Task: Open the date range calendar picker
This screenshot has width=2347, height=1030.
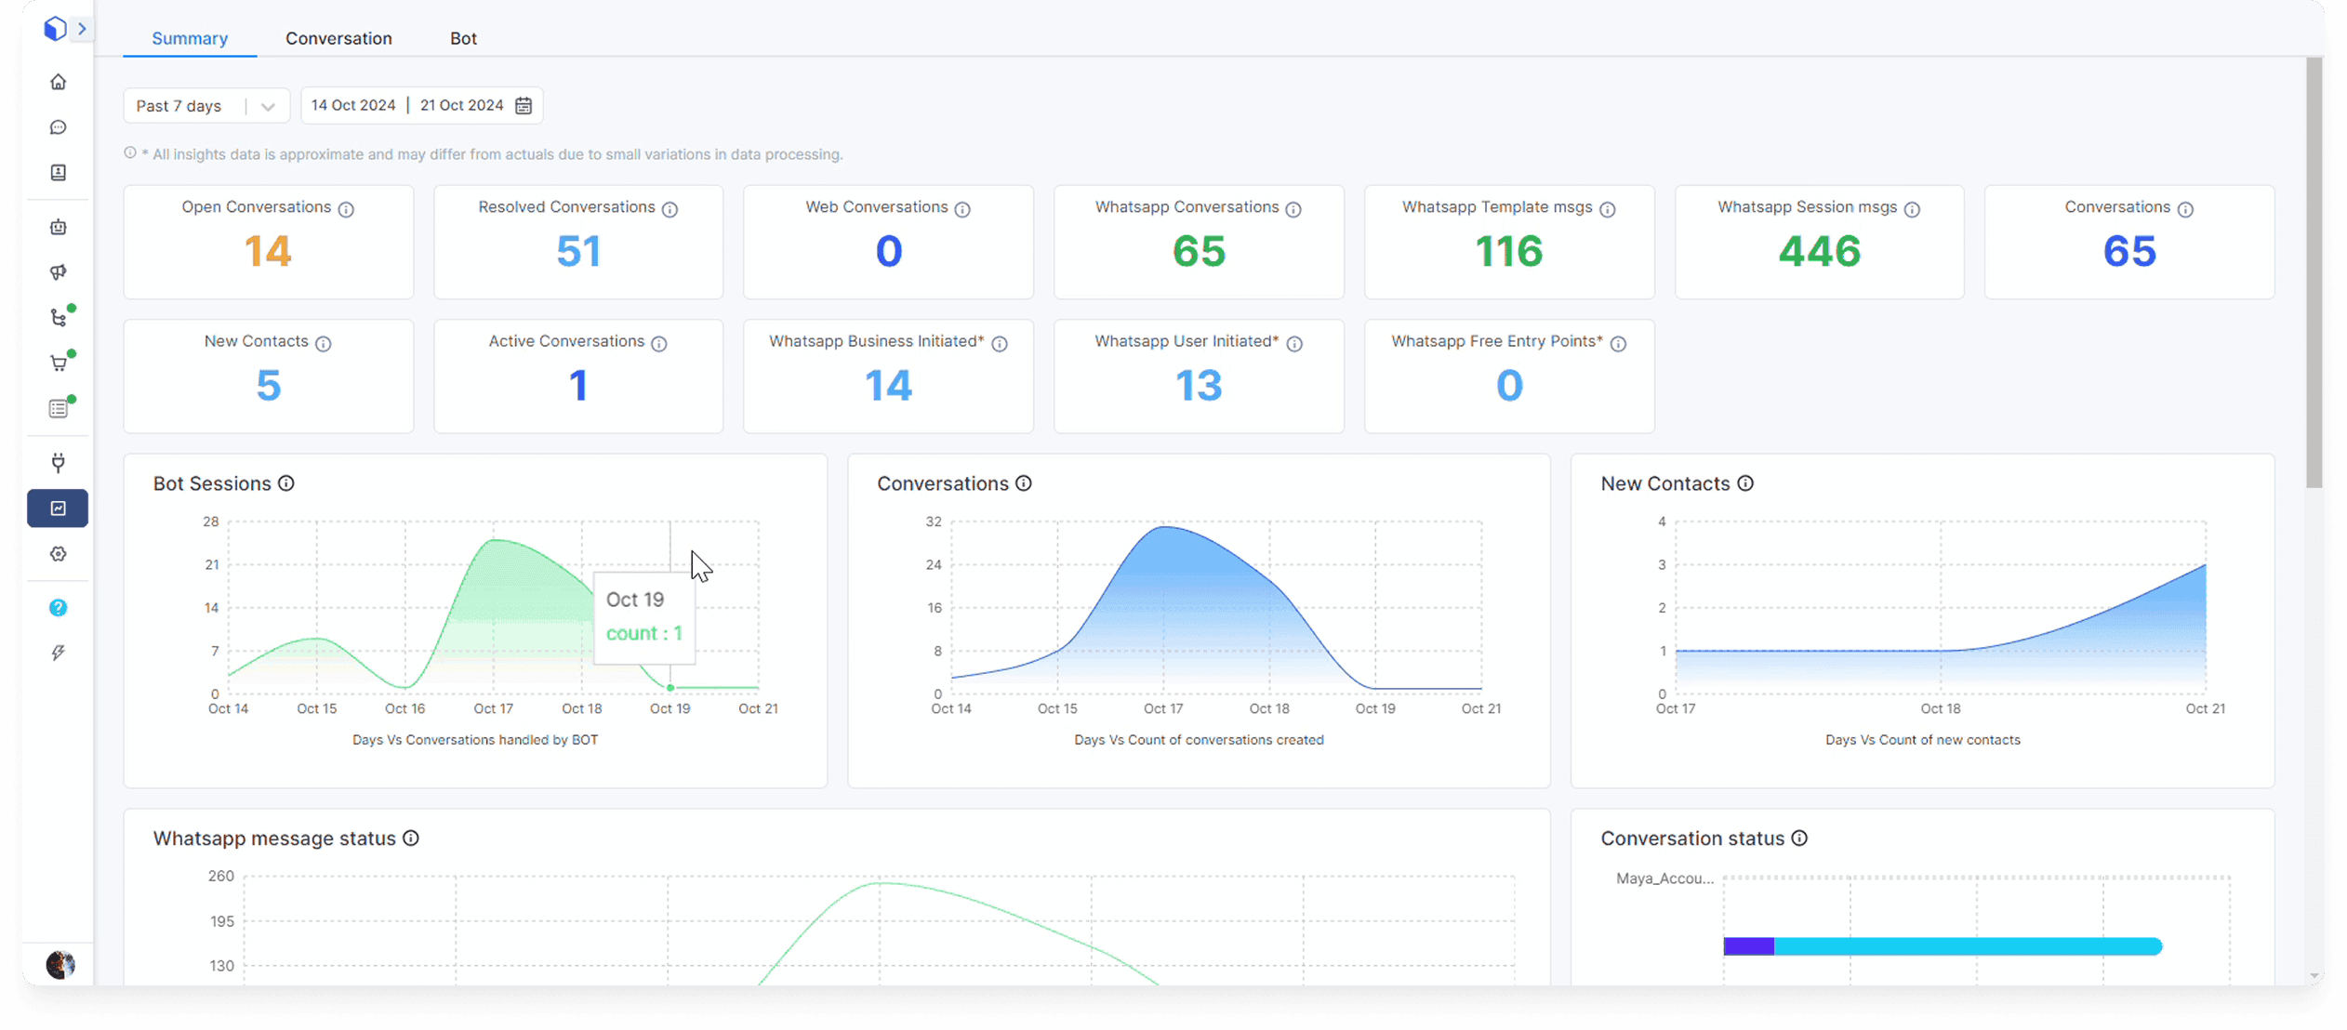Action: point(524,106)
